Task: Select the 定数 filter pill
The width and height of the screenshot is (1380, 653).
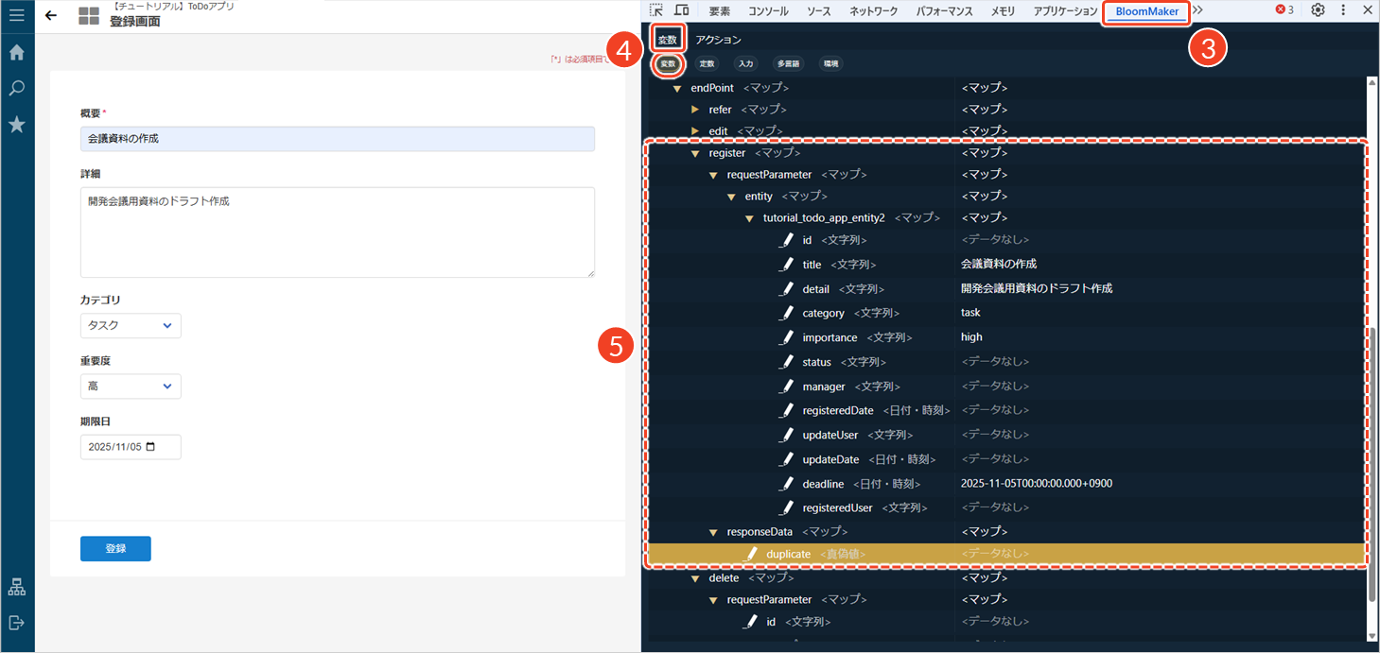Action: tap(707, 64)
